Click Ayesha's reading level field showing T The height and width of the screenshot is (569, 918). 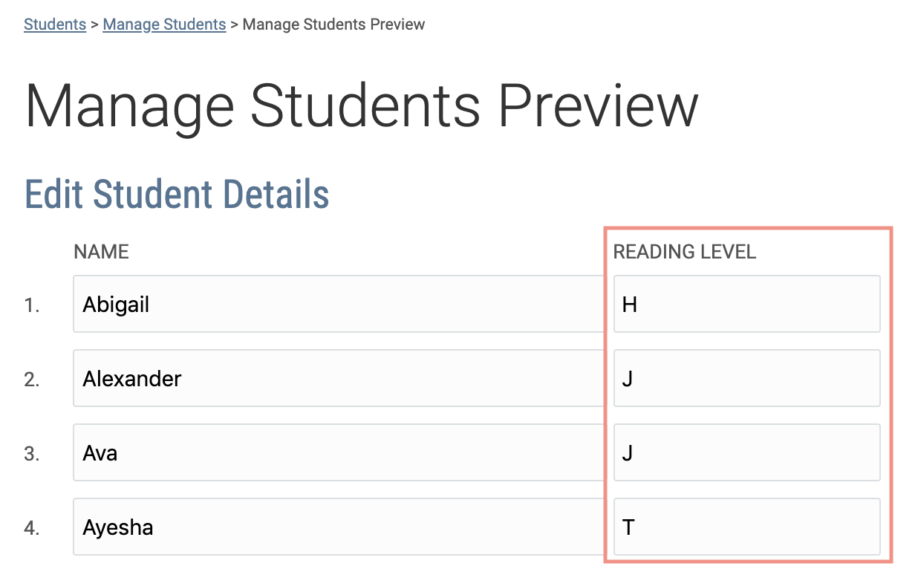point(746,527)
